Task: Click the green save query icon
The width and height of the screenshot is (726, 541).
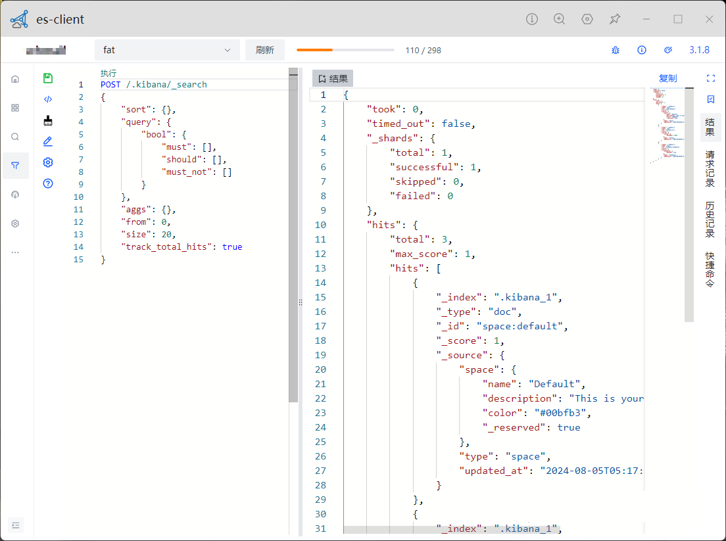Action: tap(48, 78)
